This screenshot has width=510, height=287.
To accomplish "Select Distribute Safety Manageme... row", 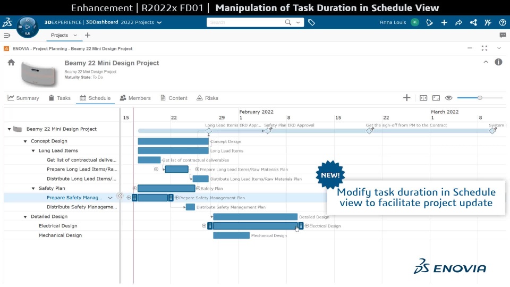I will pyautogui.click(x=62, y=207).
